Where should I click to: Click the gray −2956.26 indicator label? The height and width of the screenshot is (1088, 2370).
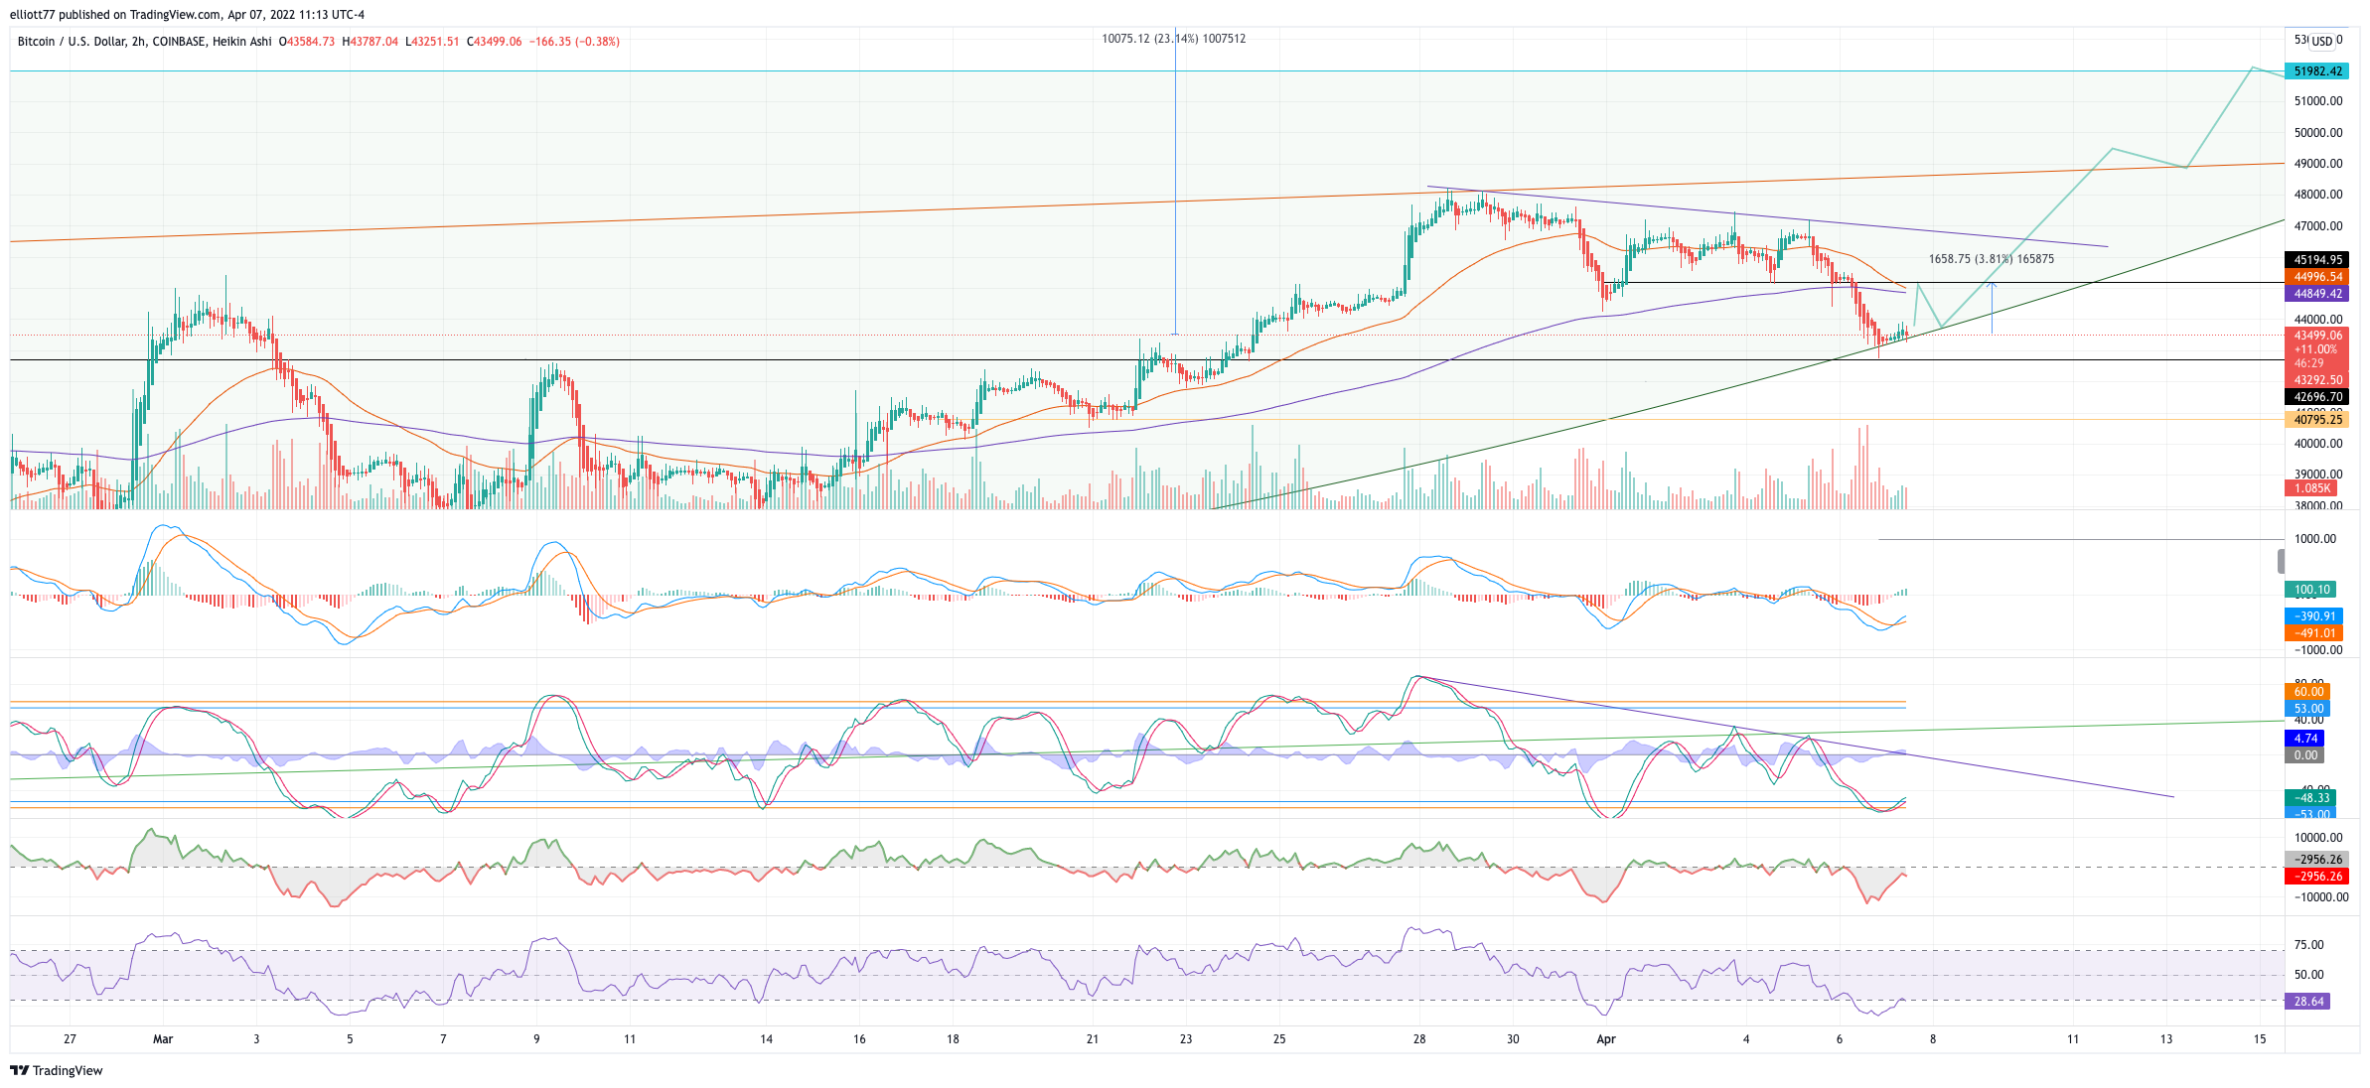2317,860
